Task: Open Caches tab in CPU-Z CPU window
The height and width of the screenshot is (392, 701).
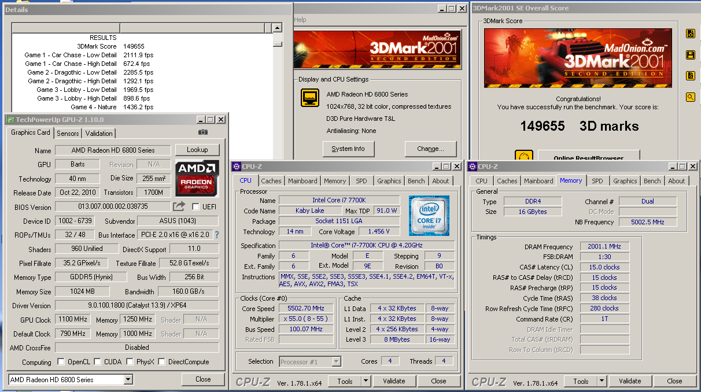Action: click(271, 181)
